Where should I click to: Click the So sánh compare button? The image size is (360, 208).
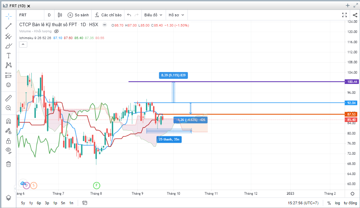[78, 15]
